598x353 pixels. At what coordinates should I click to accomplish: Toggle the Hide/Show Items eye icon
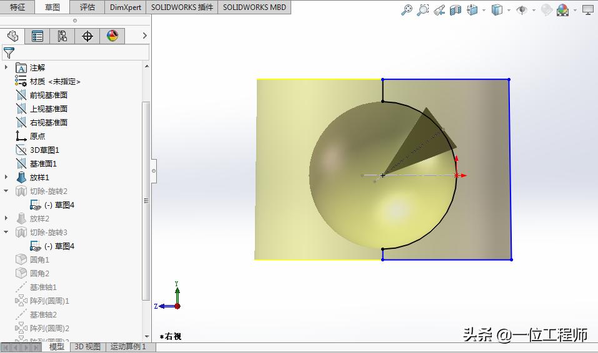(x=521, y=10)
